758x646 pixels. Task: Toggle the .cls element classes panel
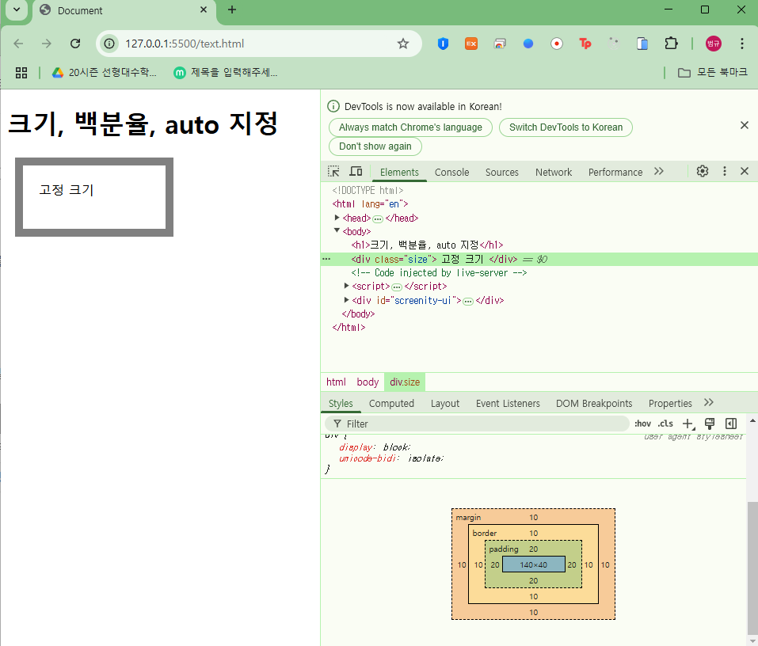click(x=665, y=424)
